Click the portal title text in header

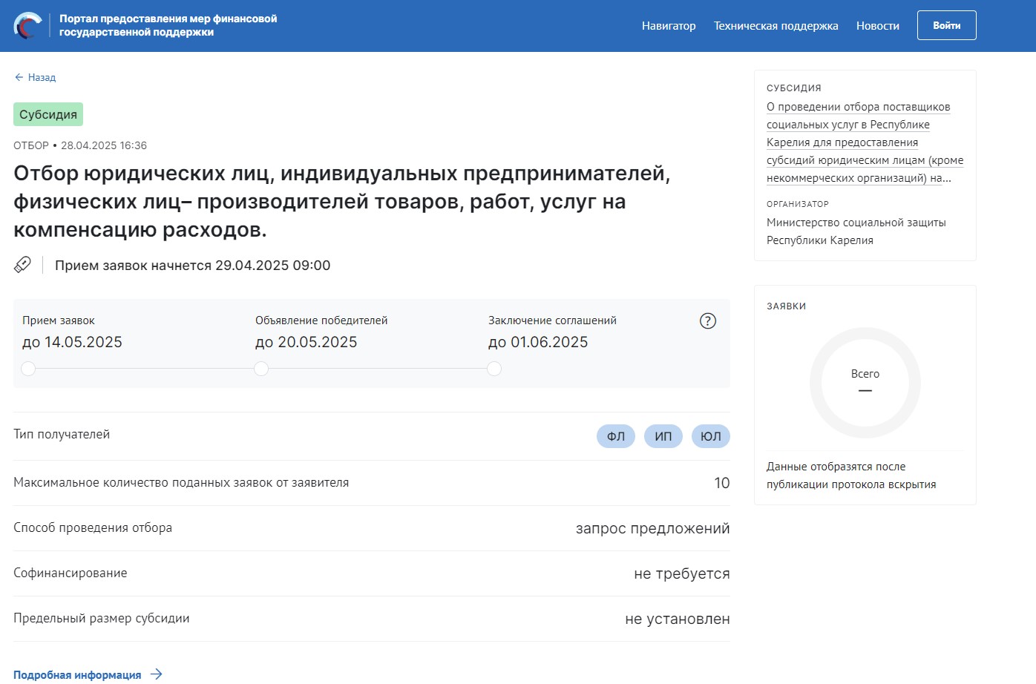(x=168, y=25)
